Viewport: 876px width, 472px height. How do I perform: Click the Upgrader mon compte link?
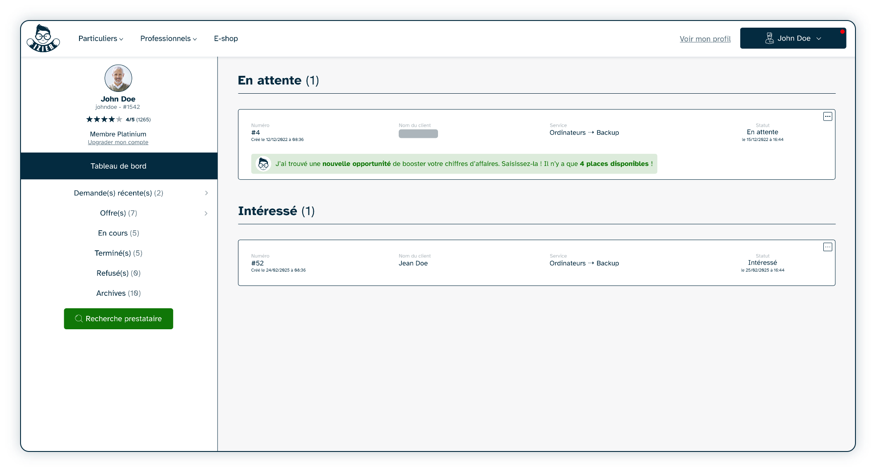118,142
